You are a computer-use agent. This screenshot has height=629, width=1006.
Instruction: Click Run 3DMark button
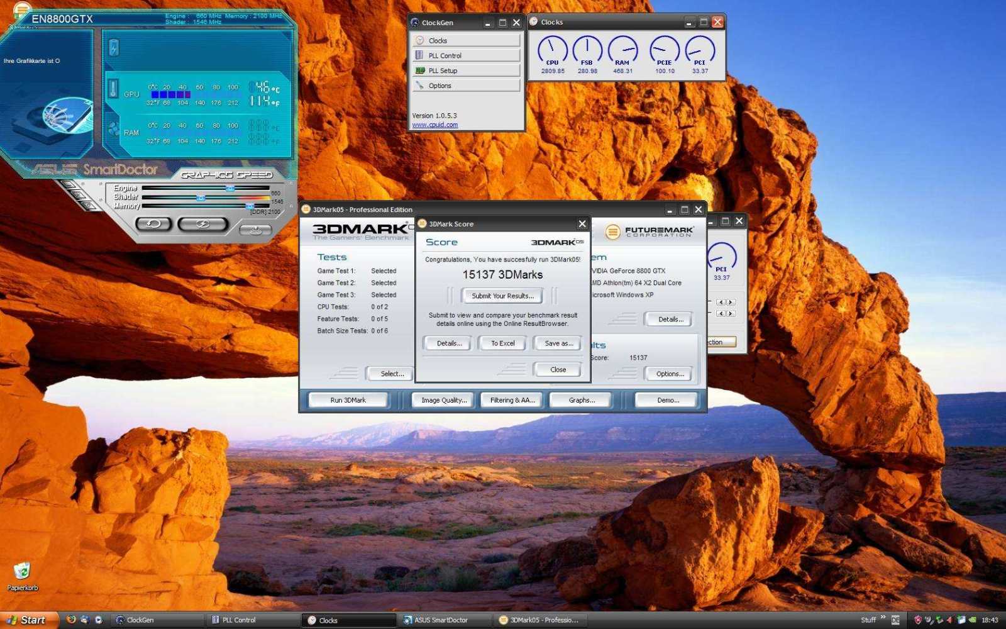pyautogui.click(x=348, y=400)
